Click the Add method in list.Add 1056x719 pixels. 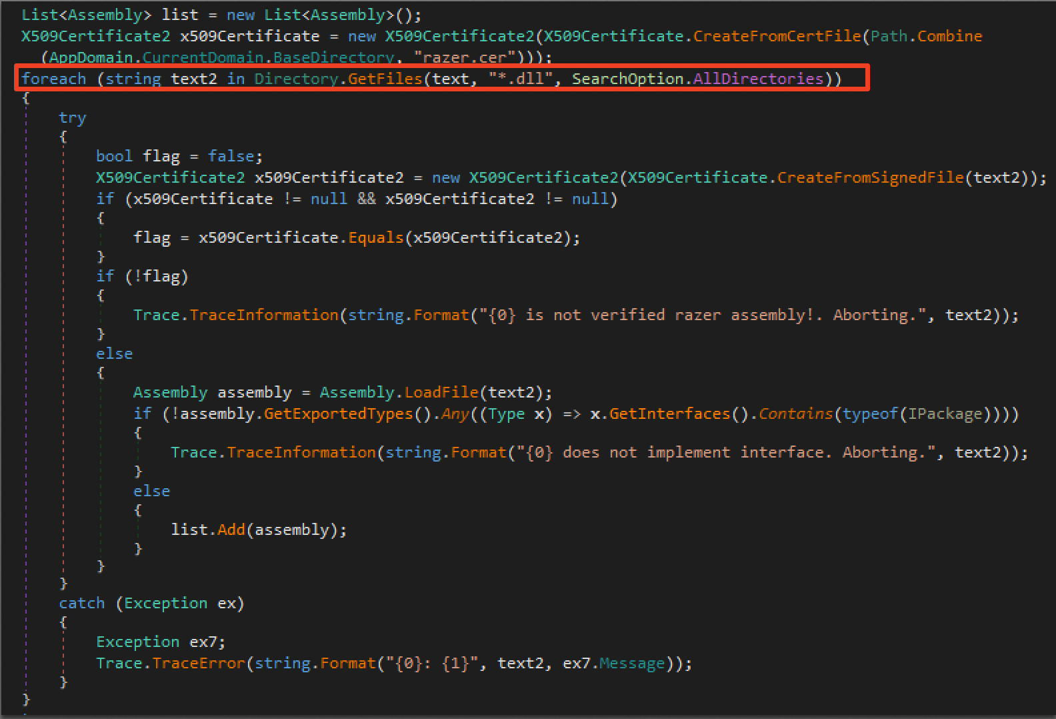(231, 530)
